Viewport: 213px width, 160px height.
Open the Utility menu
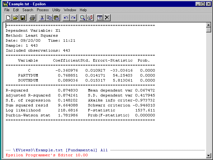coord(56,10)
